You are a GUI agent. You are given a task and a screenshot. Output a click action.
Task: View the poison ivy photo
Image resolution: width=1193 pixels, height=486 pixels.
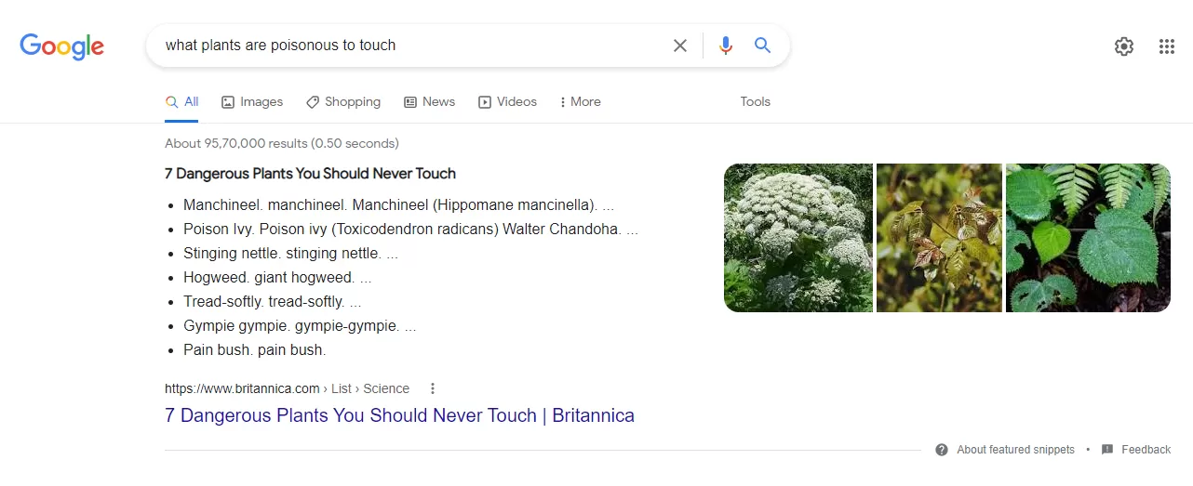point(939,238)
